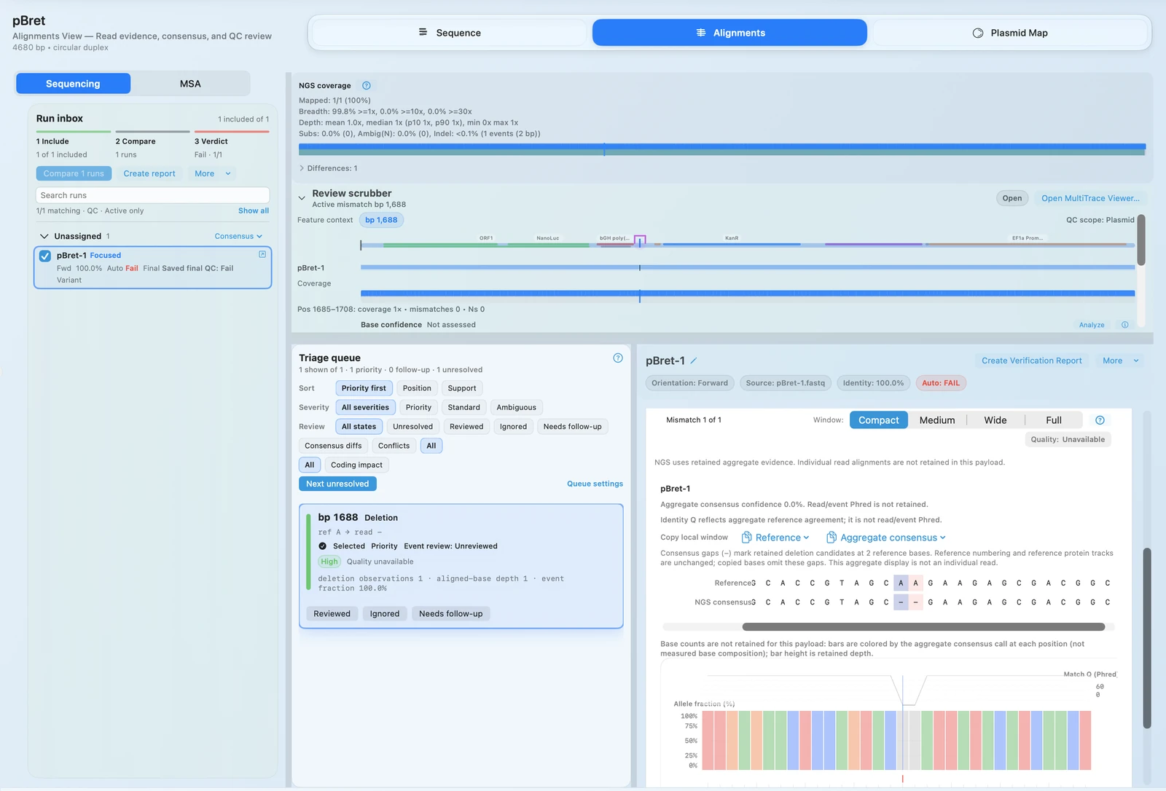Click the Reference copy icon
This screenshot has width=1166, height=791.
(747, 538)
